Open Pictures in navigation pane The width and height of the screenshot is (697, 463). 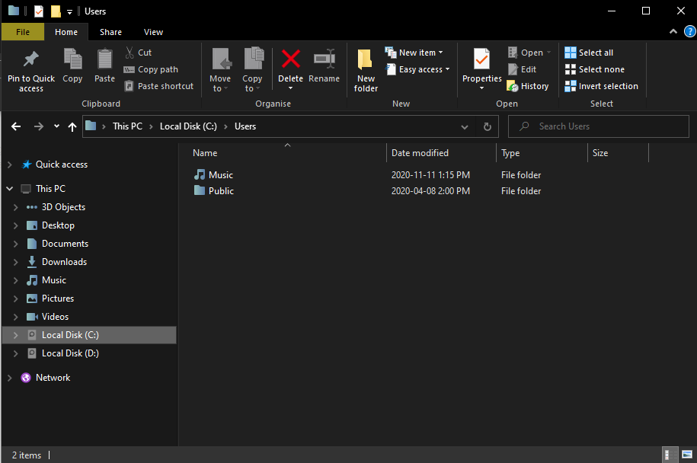click(x=58, y=299)
